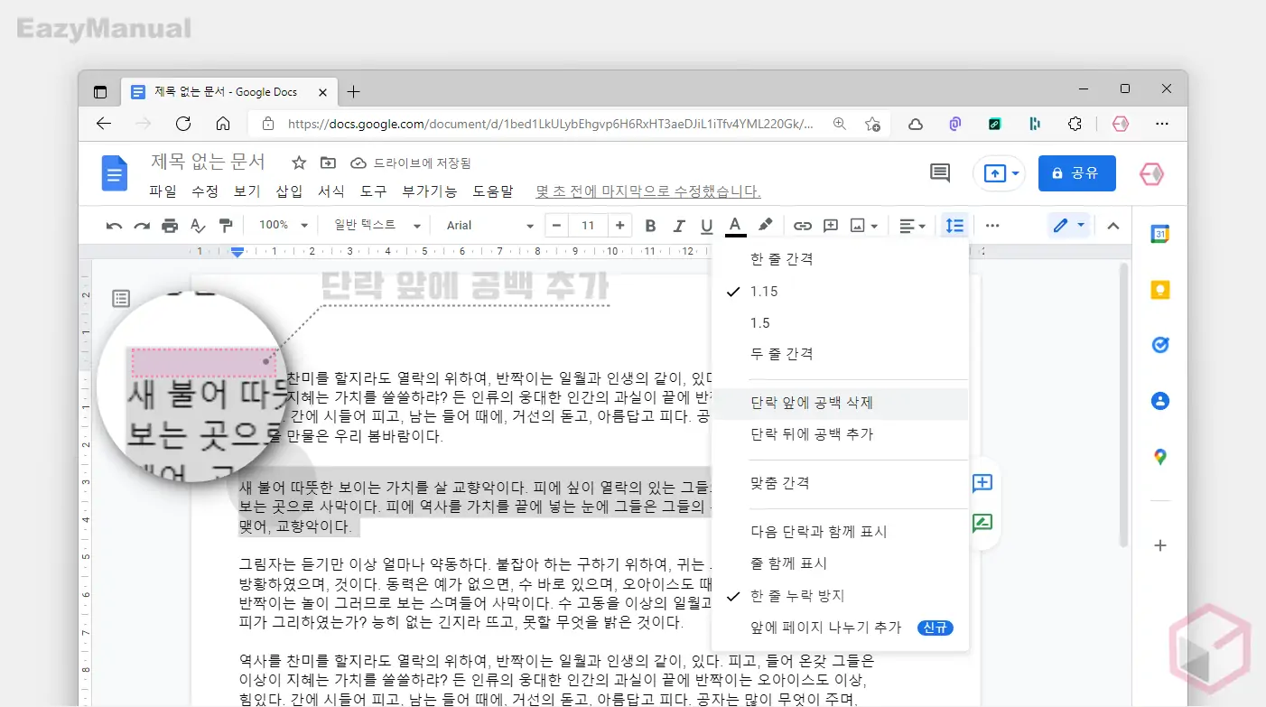Click the Print icon
1266x707 pixels.
pyautogui.click(x=170, y=226)
